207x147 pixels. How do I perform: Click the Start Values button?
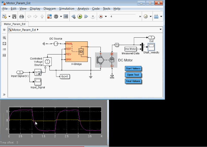pos(133,69)
